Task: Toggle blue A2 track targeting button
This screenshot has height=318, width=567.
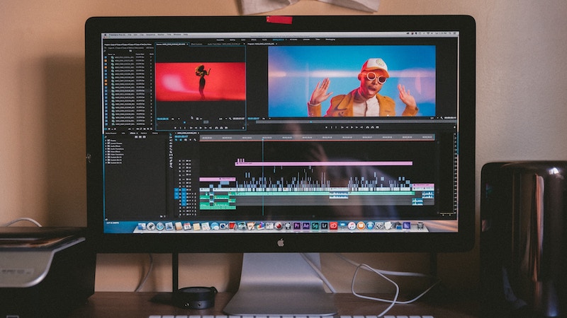Action: (x=184, y=199)
